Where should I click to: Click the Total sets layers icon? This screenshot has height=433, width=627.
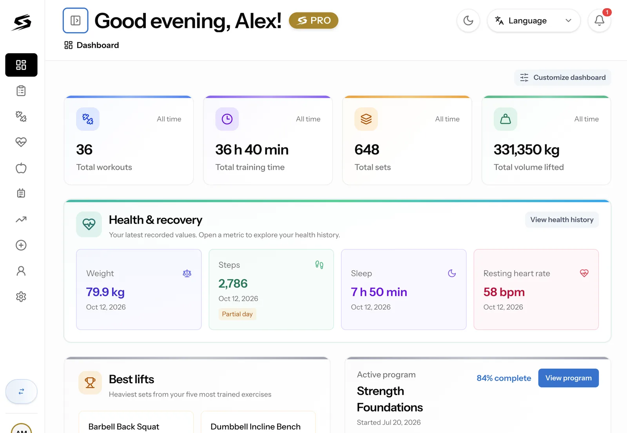(366, 119)
